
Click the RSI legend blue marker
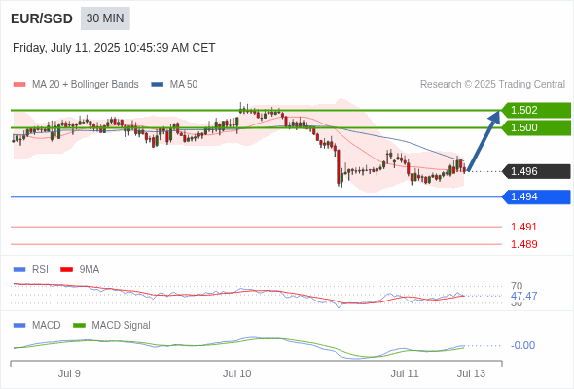(19, 270)
